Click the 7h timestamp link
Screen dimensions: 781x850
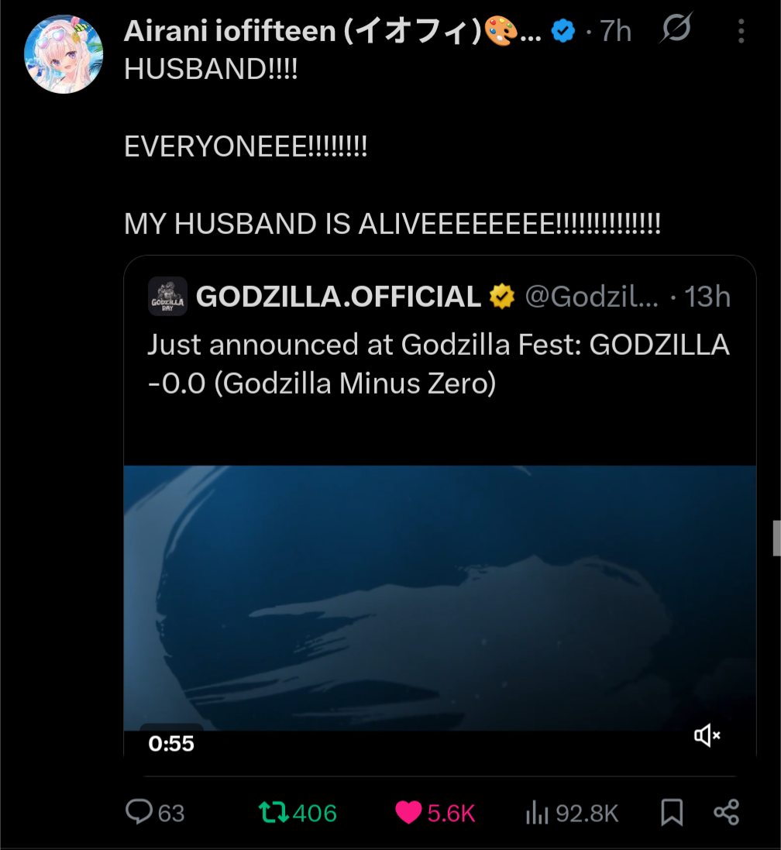coord(616,31)
